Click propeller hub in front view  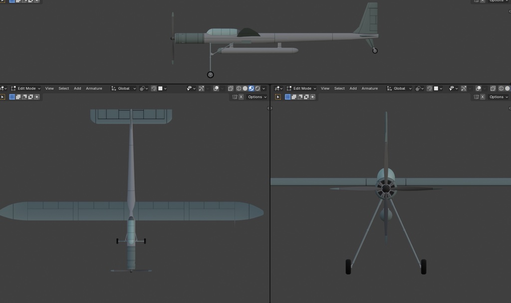point(386,188)
